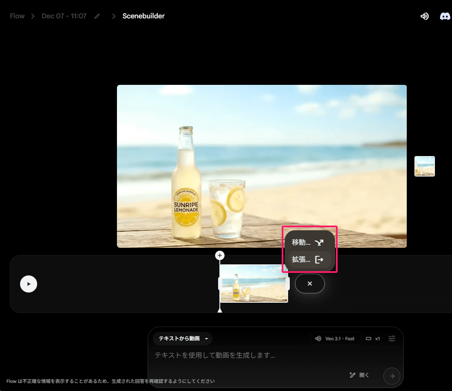Screen dimensions: 452x391
Task: Select the 移動... menu option
Action: coord(308,243)
